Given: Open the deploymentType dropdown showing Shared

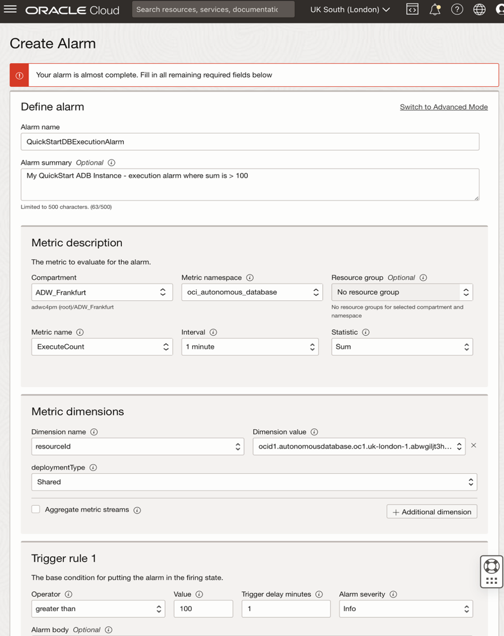Looking at the screenshot, I should 254,482.
